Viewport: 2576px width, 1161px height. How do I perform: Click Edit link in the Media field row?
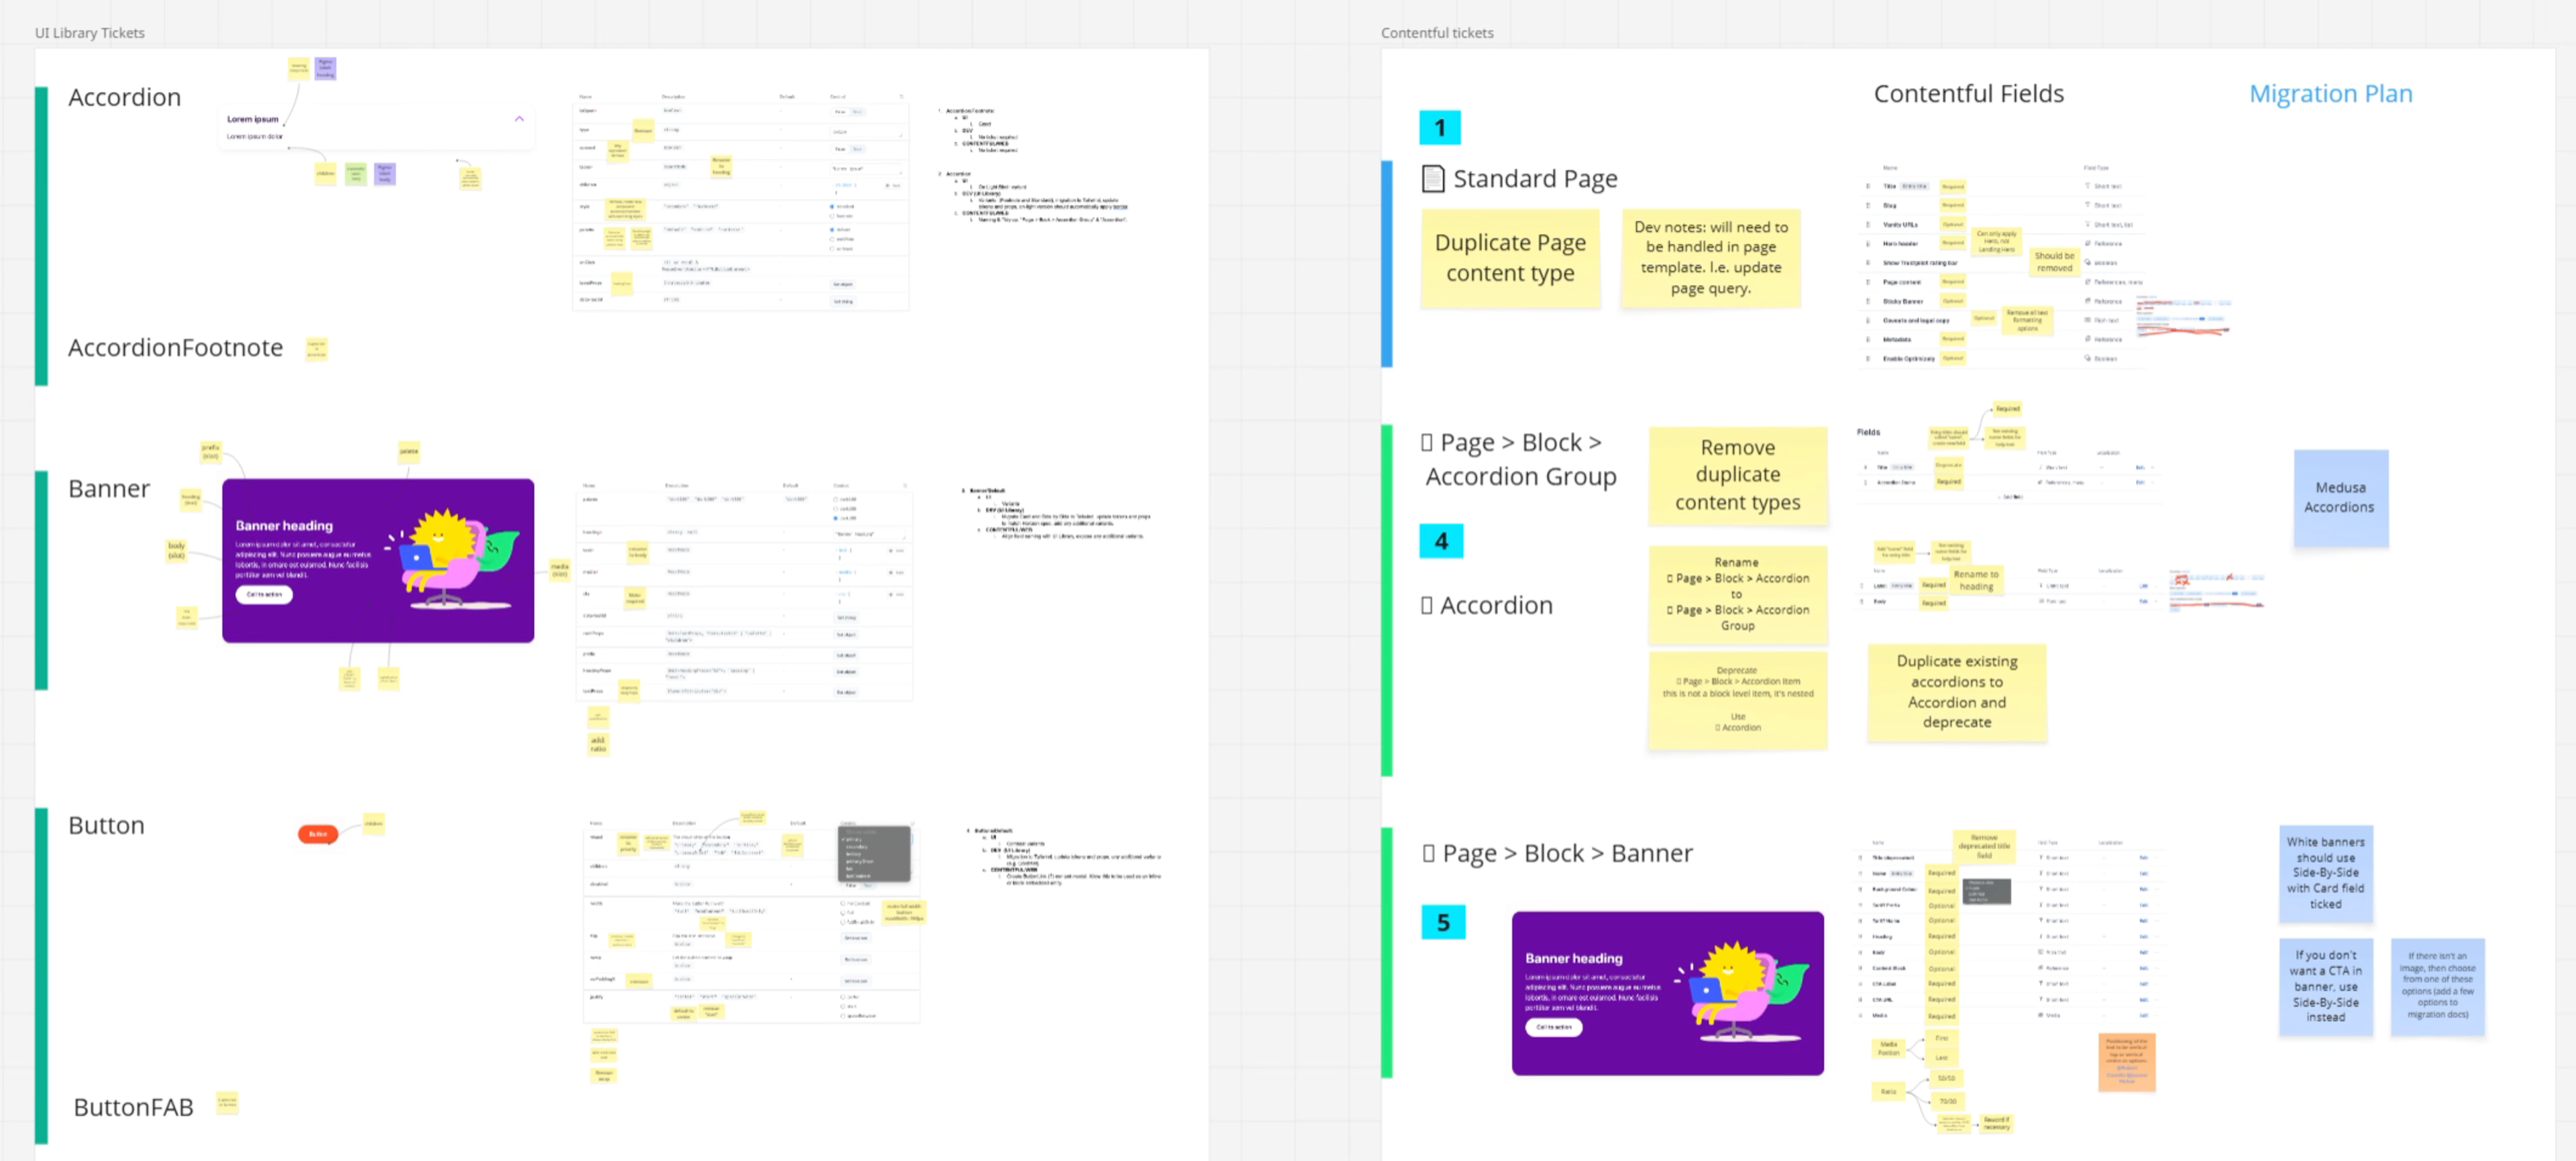[x=2143, y=1015]
